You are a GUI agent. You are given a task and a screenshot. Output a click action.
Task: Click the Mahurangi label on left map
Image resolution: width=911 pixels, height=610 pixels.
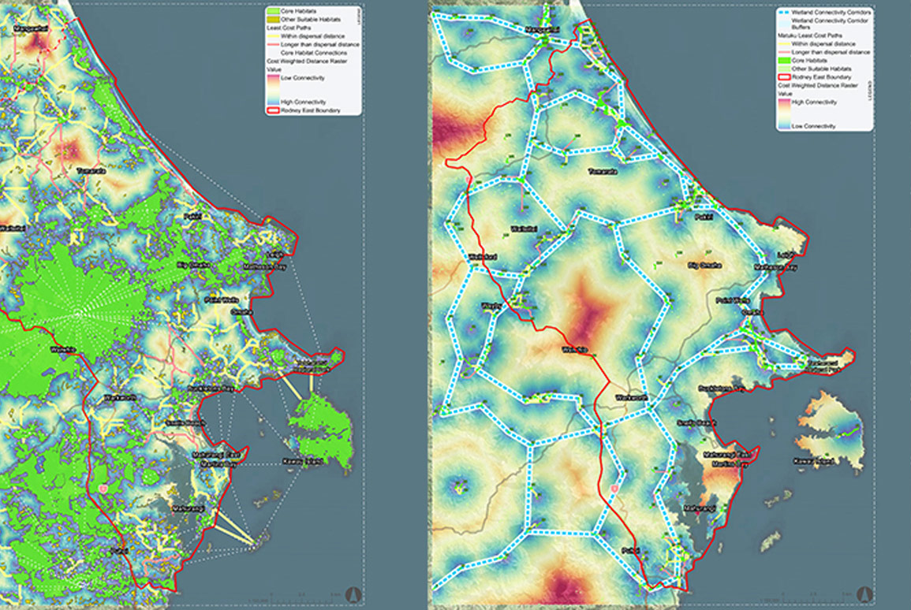(x=188, y=510)
